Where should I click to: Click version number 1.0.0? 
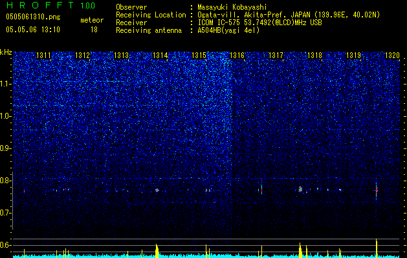(87, 6)
